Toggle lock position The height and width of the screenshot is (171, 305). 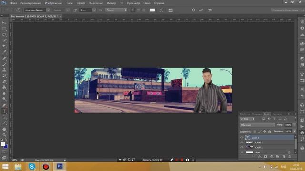(x=264, y=132)
